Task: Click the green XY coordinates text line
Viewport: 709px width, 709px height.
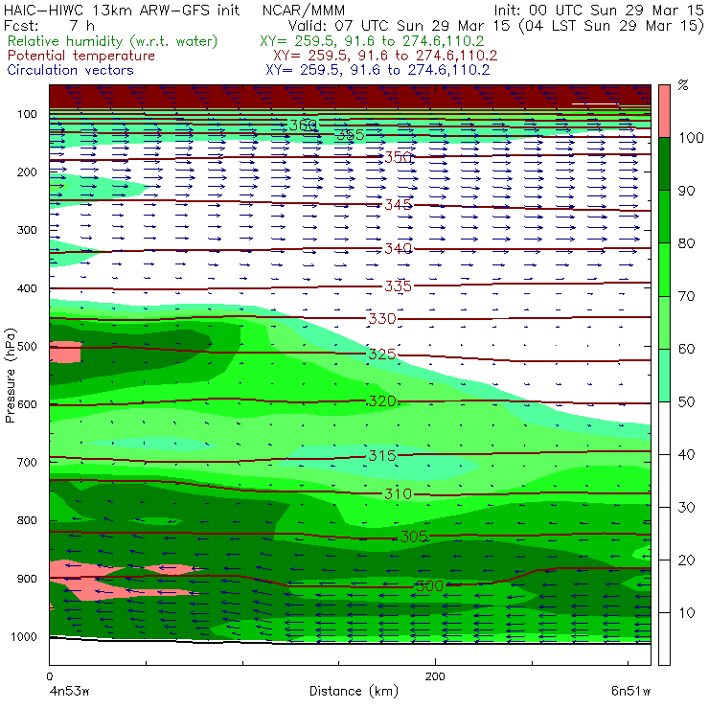Action: pos(372,41)
